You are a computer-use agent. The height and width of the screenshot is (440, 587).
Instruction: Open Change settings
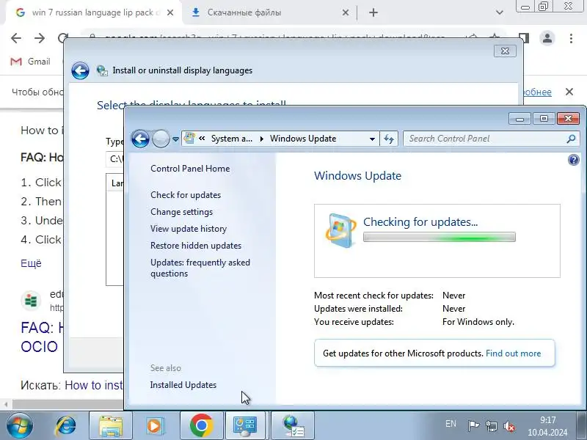[181, 212]
